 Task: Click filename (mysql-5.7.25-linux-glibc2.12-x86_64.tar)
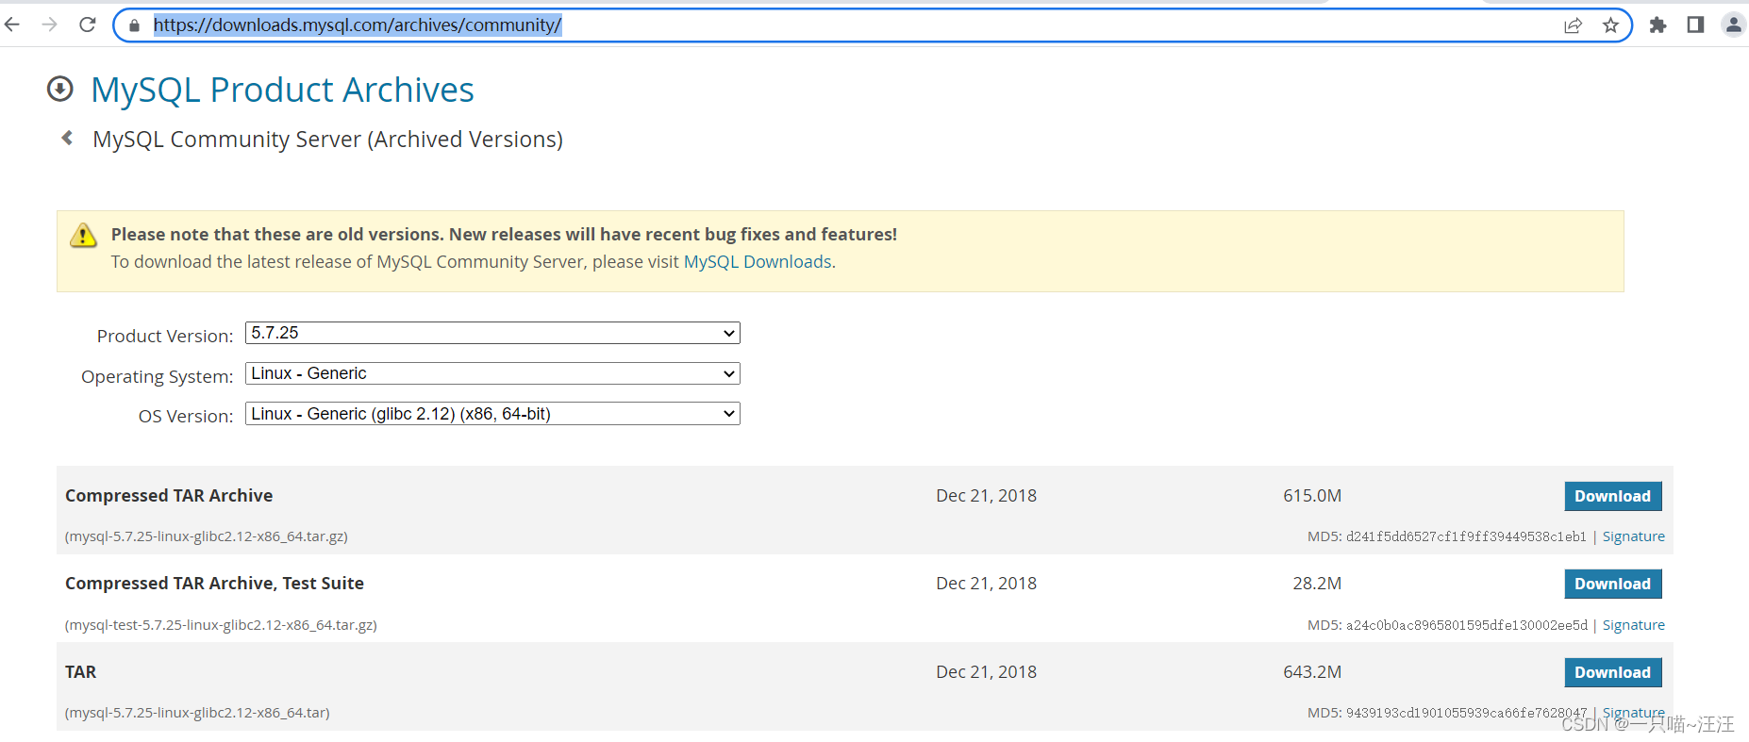point(197,713)
